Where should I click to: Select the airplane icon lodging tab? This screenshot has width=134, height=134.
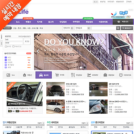(92, 75)
